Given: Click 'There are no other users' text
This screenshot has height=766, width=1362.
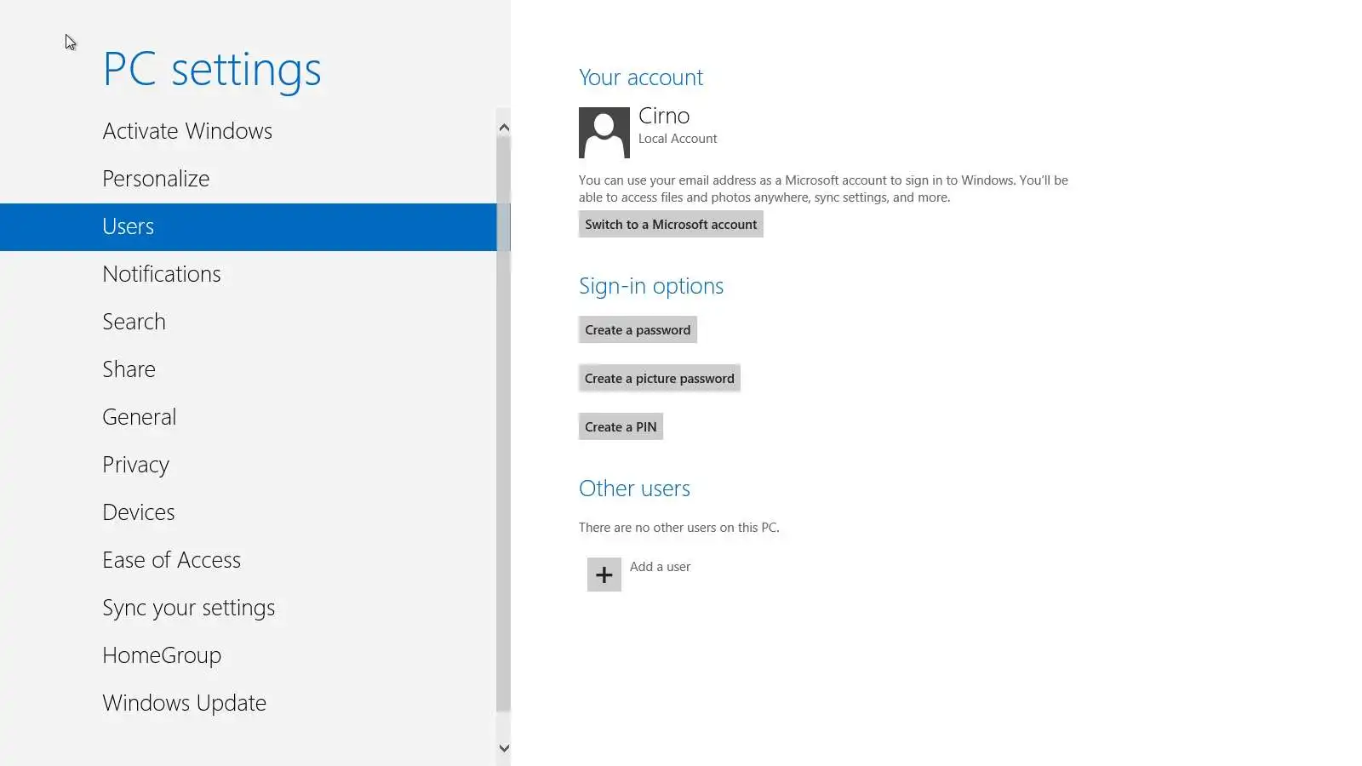Looking at the screenshot, I should pos(679,528).
